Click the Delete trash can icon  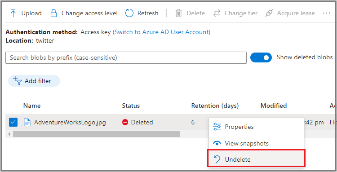178,13
